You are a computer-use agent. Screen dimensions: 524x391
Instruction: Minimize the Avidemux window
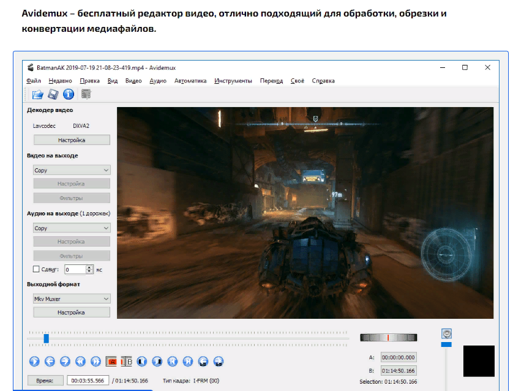tap(443, 67)
